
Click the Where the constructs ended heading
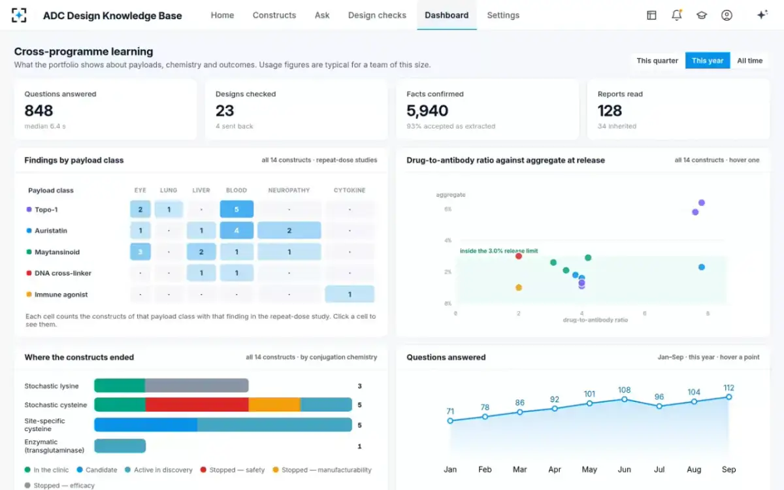pyautogui.click(x=79, y=357)
